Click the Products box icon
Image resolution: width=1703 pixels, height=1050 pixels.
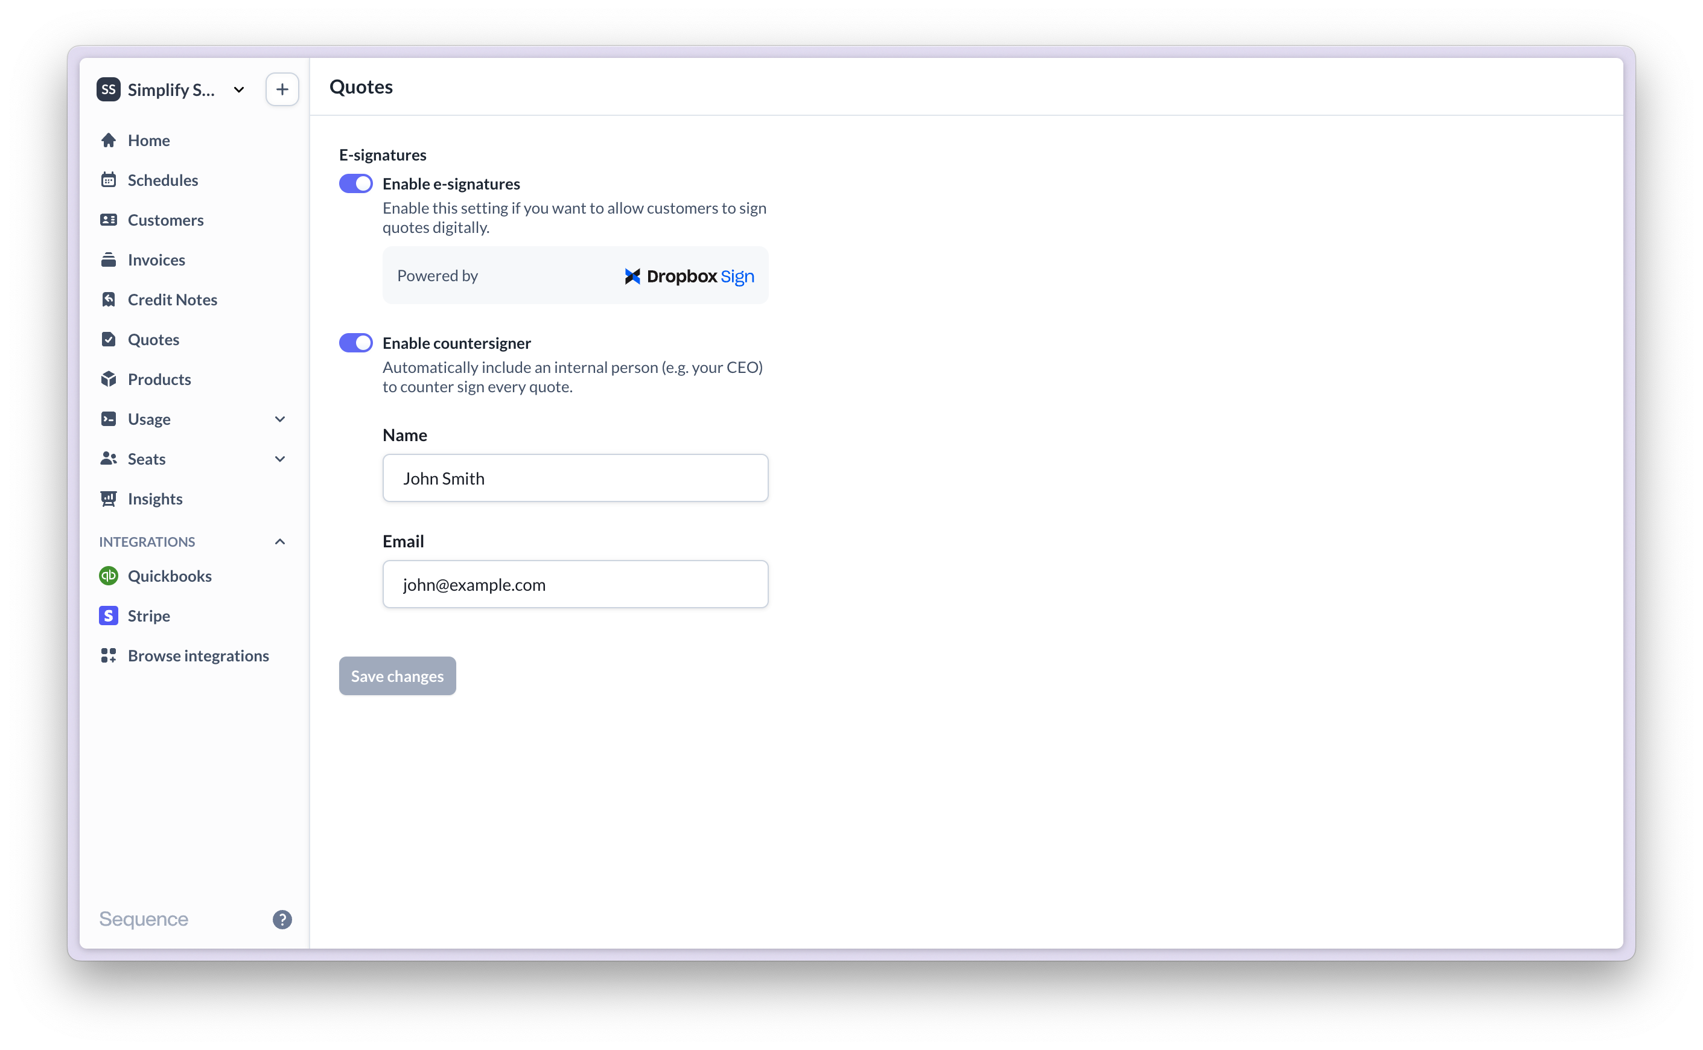(108, 379)
